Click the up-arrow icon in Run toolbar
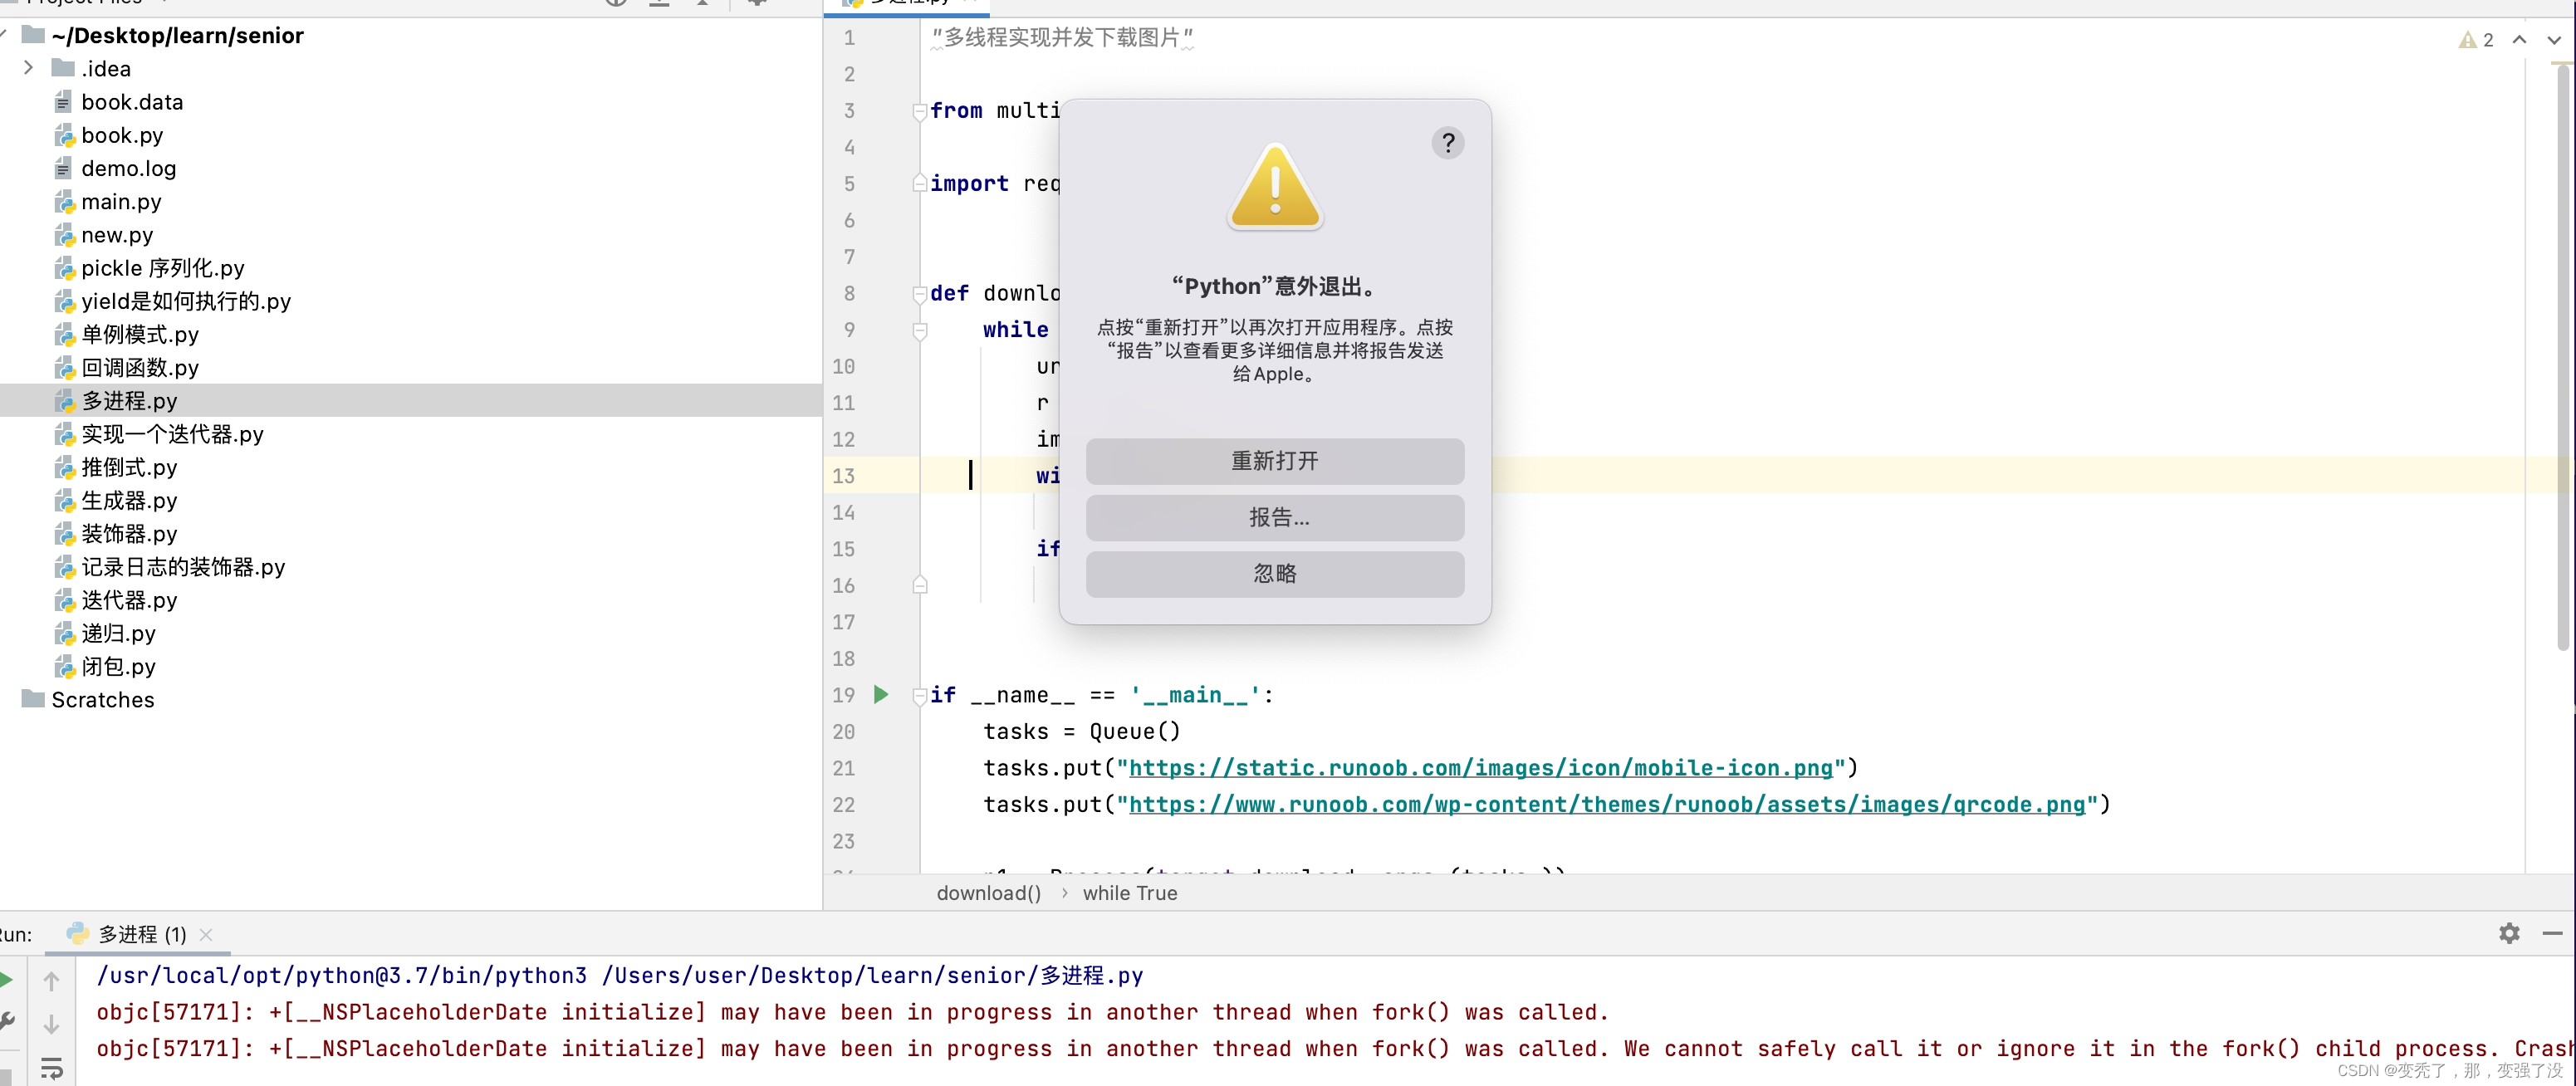The image size is (2576, 1086). (52, 981)
